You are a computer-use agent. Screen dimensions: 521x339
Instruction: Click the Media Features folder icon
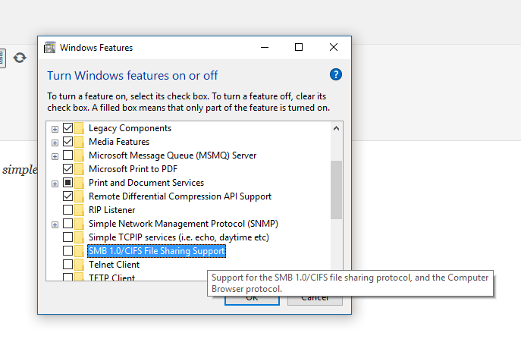click(80, 142)
